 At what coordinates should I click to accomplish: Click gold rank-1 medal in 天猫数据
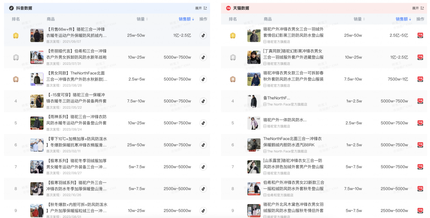[x=233, y=35]
